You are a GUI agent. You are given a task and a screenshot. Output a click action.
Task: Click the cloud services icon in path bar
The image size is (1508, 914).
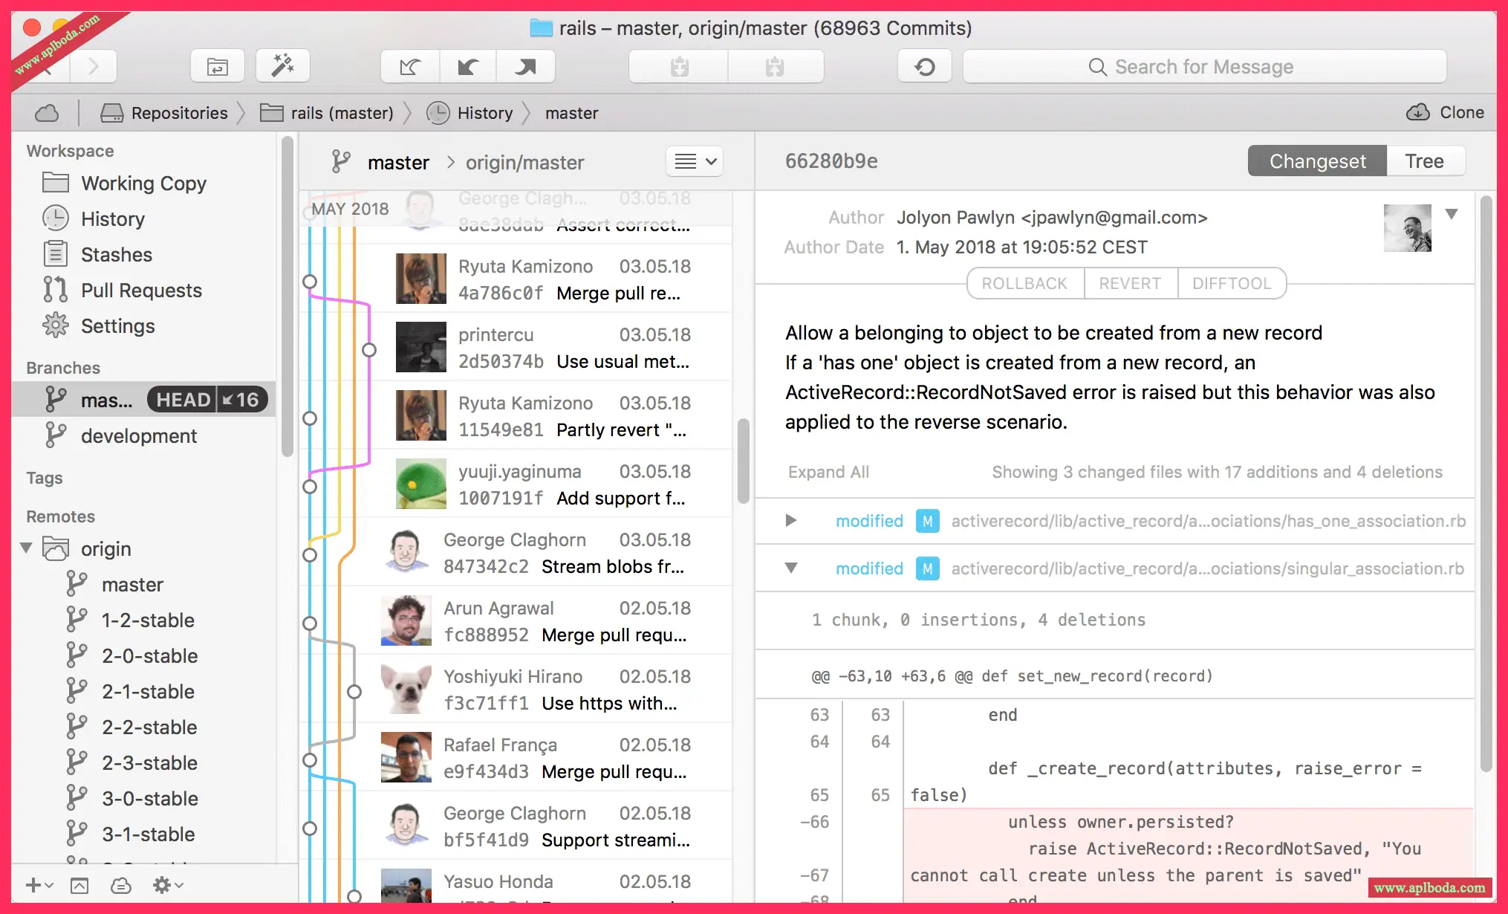tap(47, 113)
